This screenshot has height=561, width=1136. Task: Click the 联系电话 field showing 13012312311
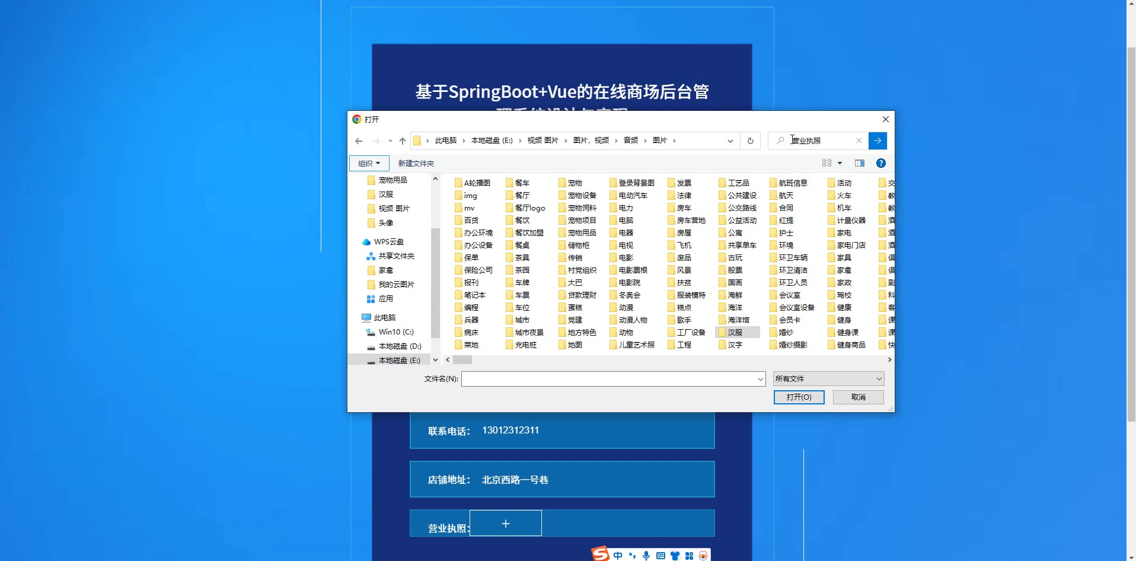point(562,431)
